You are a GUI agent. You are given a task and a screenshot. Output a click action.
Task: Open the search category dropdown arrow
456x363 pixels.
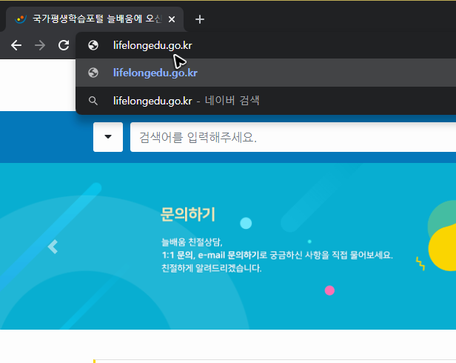(108, 137)
